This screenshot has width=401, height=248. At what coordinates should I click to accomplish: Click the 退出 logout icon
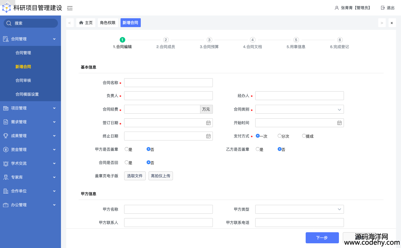tap(383, 8)
